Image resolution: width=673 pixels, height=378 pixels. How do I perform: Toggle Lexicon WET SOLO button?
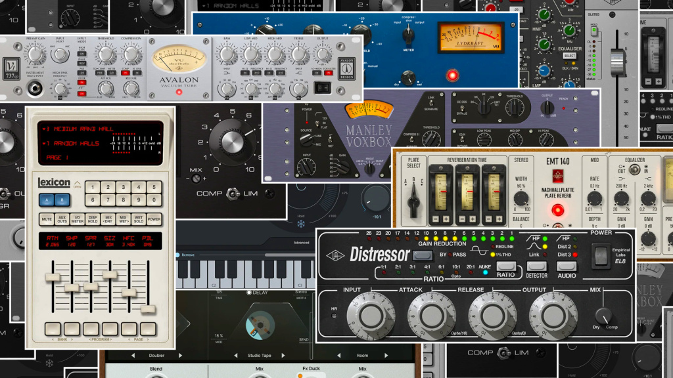[138, 219]
